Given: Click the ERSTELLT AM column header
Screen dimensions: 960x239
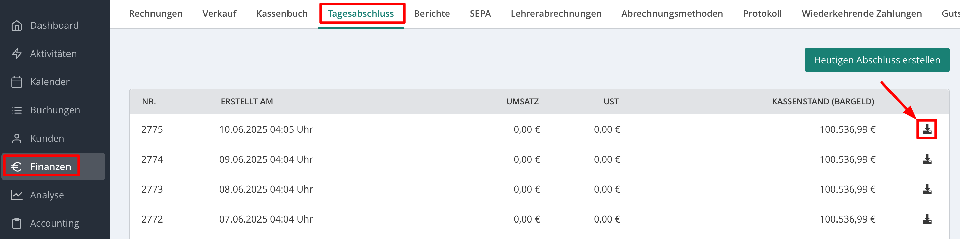Looking at the screenshot, I should (x=247, y=101).
